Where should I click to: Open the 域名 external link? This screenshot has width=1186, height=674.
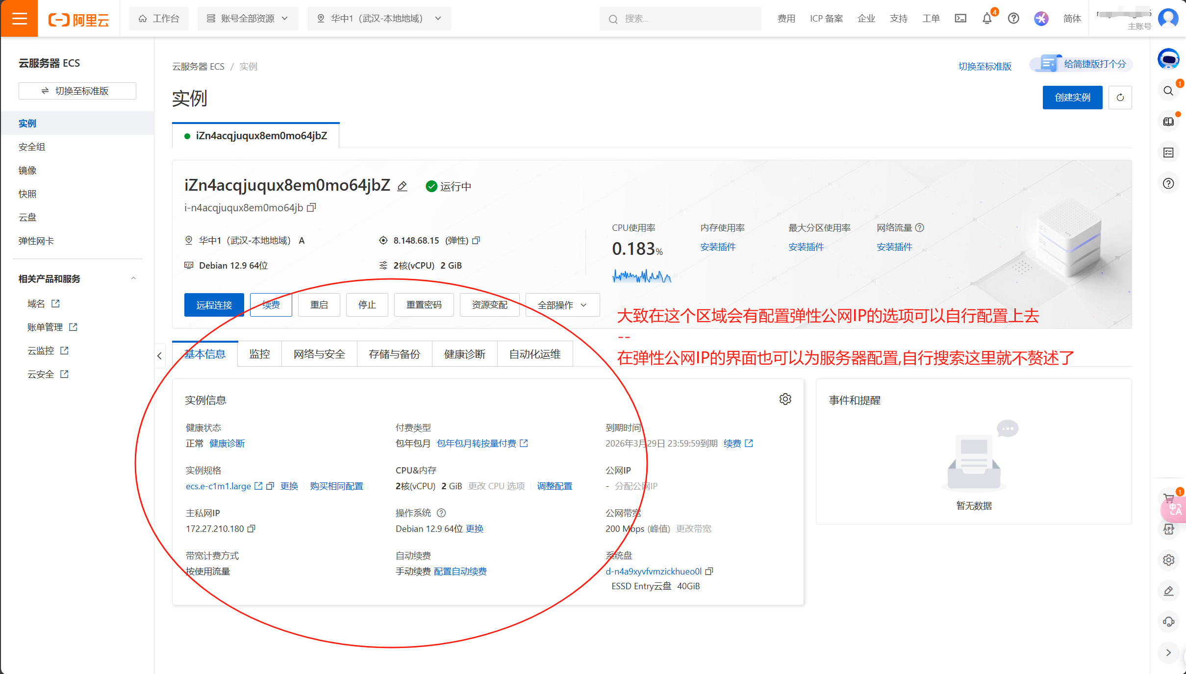click(x=43, y=304)
